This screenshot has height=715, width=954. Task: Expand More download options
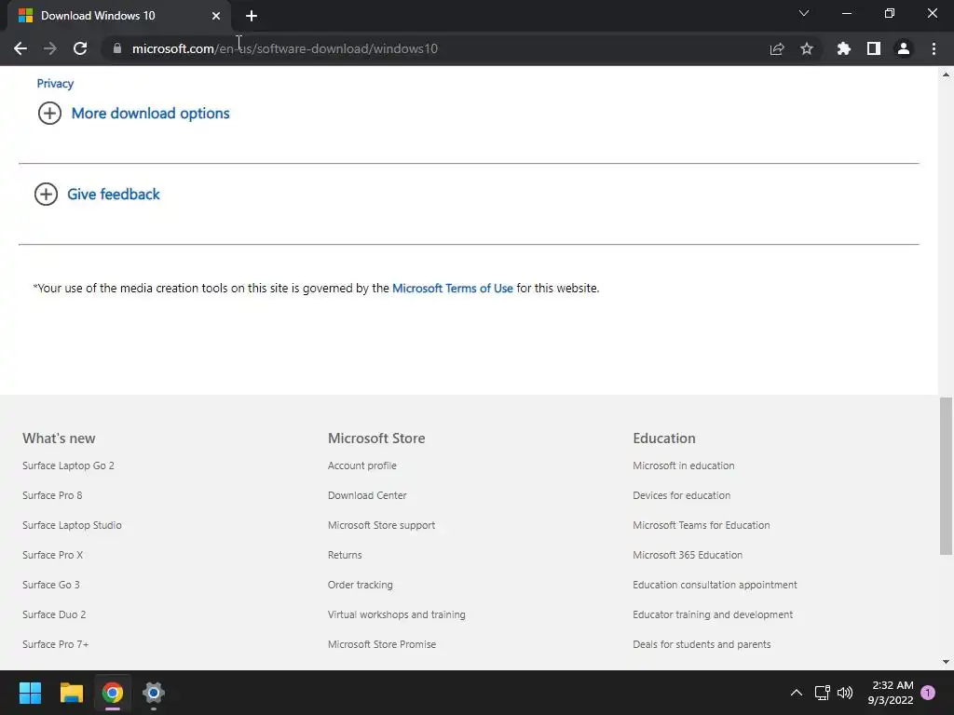tap(150, 114)
